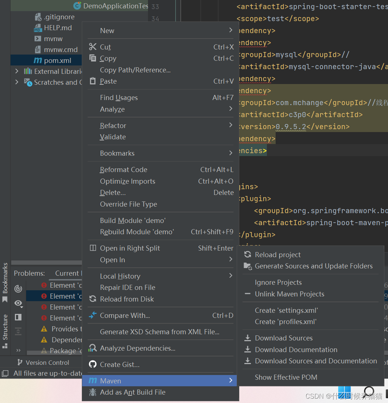Open the Local History submenu
The height and width of the screenshot is (403, 388).
click(160, 276)
